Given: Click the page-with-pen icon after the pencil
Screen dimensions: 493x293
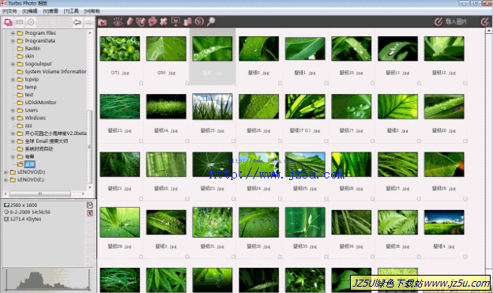Looking at the screenshot, I should click(141, 21).
